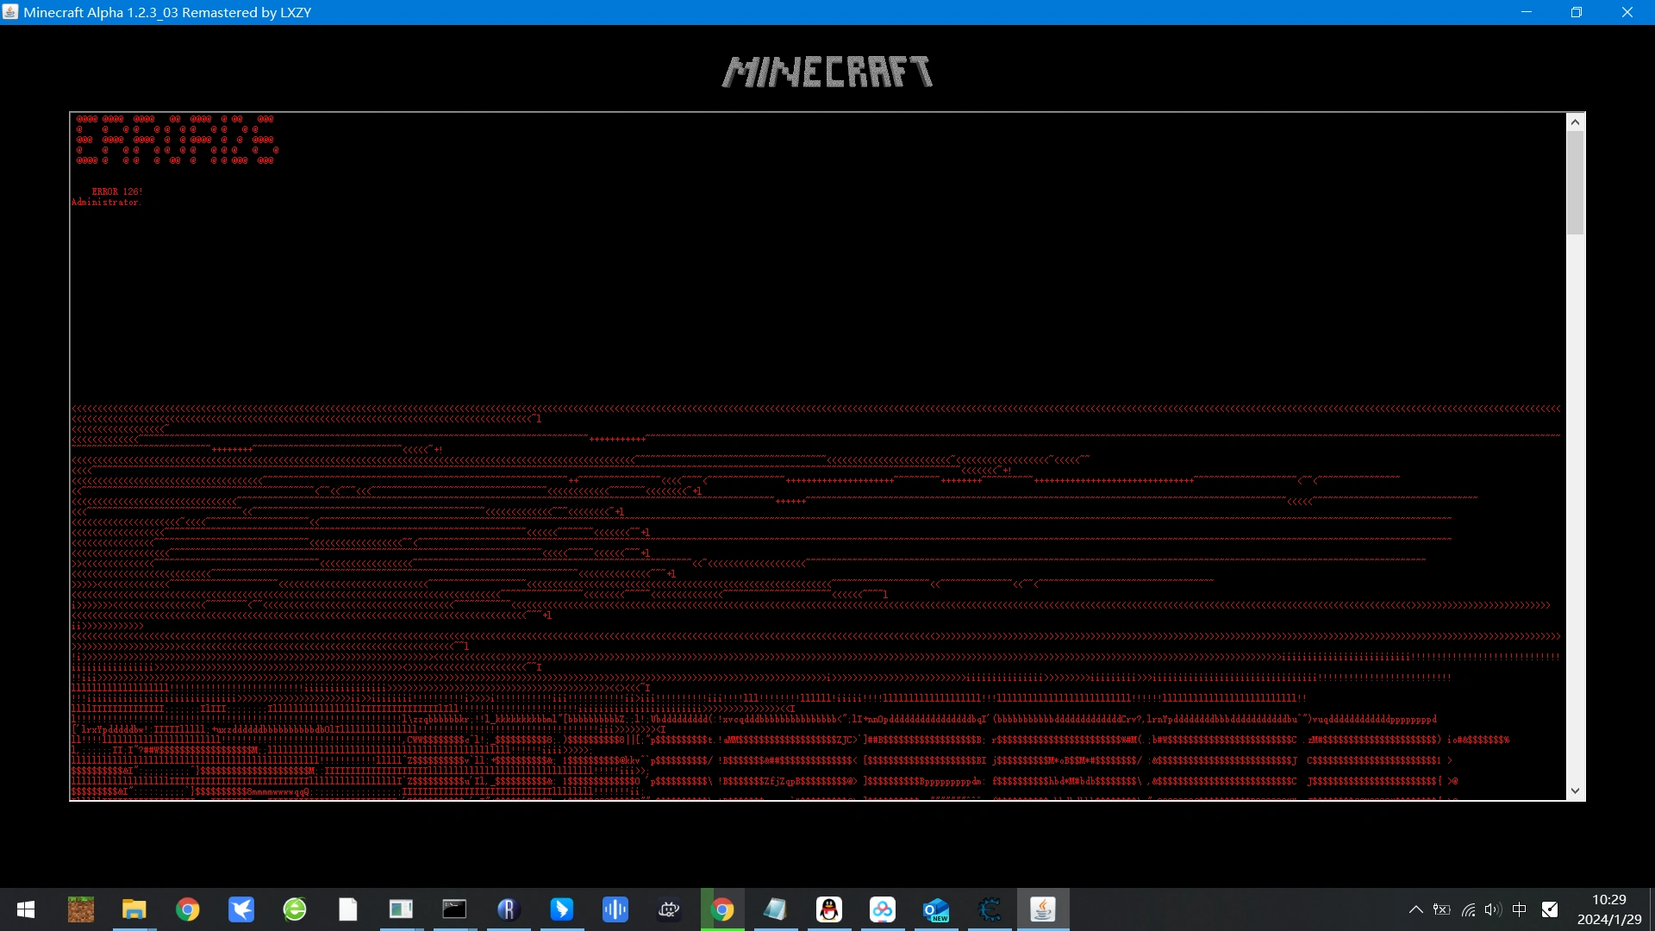Click the console vertical scrollbar thumb

tap(1576, 183)
